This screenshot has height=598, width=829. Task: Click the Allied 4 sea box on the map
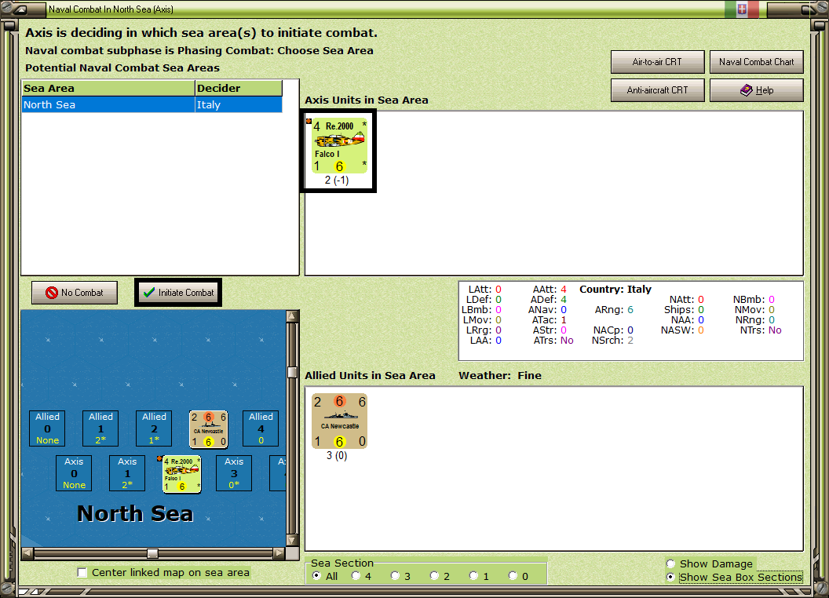point(261,428)
